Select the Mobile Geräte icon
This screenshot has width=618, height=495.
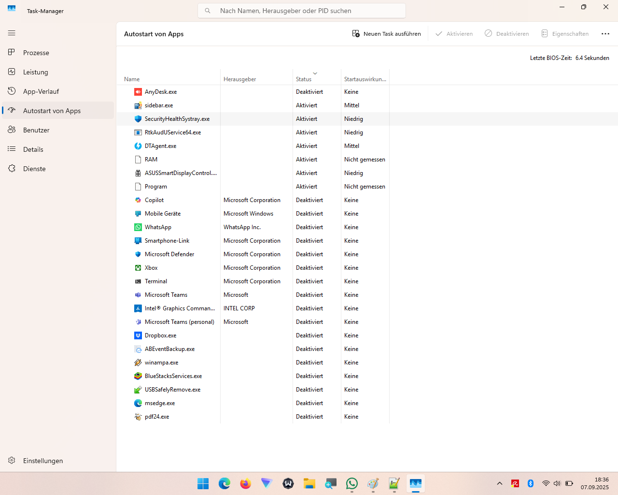pyautogui.click(x=138, y=214)
